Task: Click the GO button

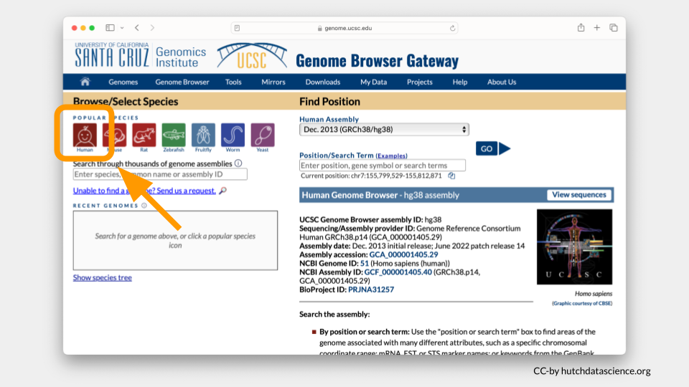Action: pos(487,149)
